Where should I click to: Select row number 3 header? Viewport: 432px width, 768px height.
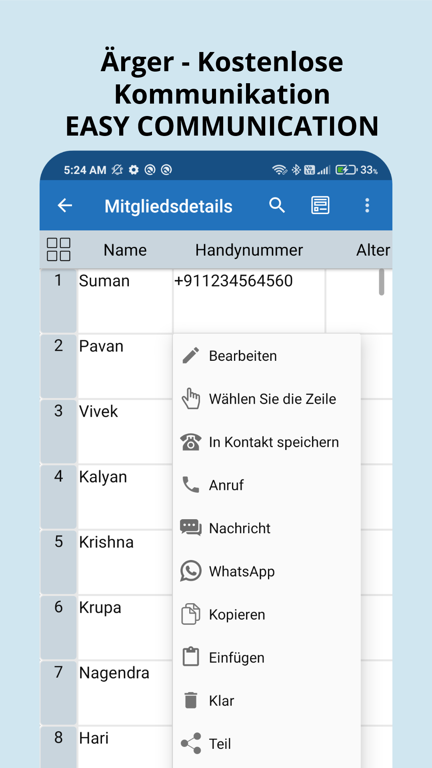click(58, 431)
